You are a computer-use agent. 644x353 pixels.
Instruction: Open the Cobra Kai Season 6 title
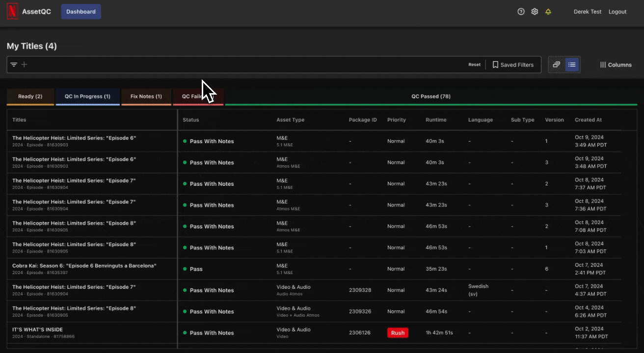coord(84,266)
